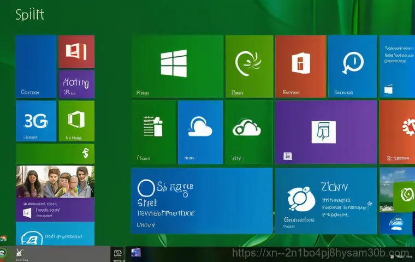Viewport: 415px width, 262px height.
Task: Open the purple "Hoting" tile
Action: (x=76, y=85)
